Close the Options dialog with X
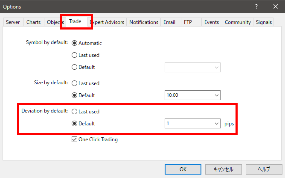This screenshot has height=178, width=285. [276, 6]
